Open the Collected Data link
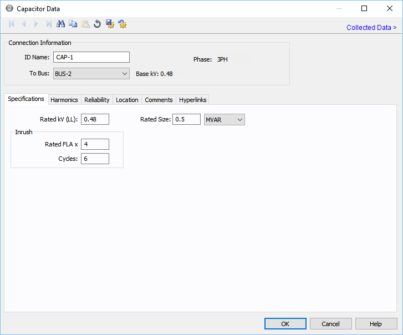 (x=371, y=28)
